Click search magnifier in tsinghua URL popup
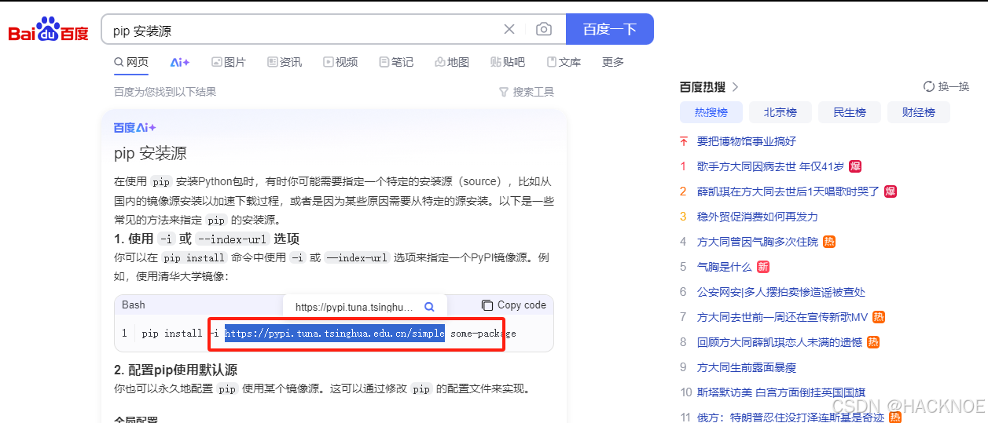The width and height of the screenshot is (988, 423). coord(429,307)
